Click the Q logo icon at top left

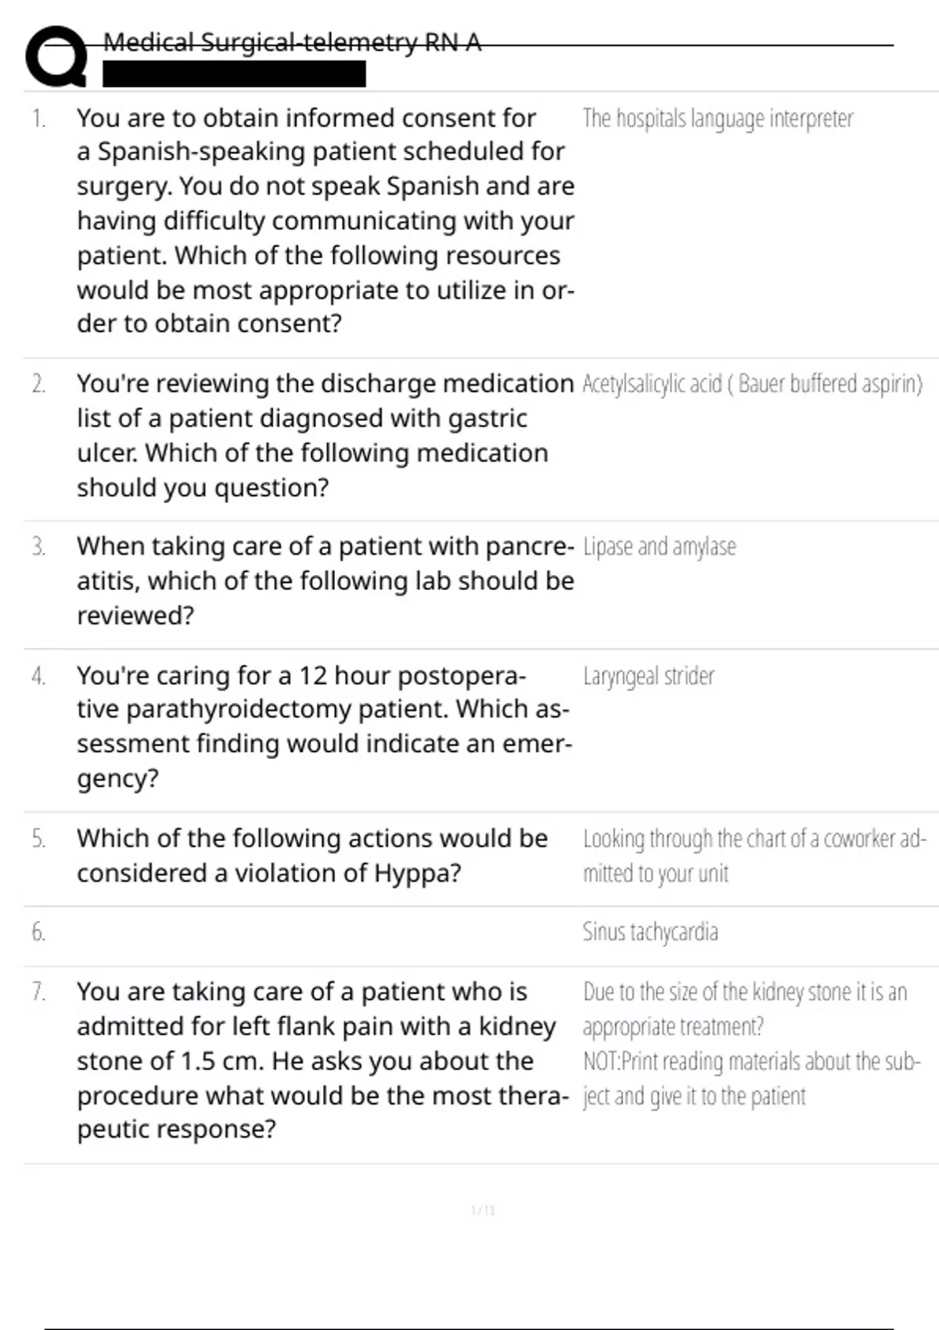(x=56, y=56)
